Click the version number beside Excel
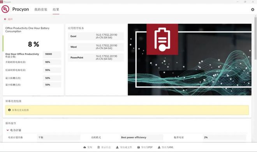This screenshot has height=152, width=257. pos(106,36)
